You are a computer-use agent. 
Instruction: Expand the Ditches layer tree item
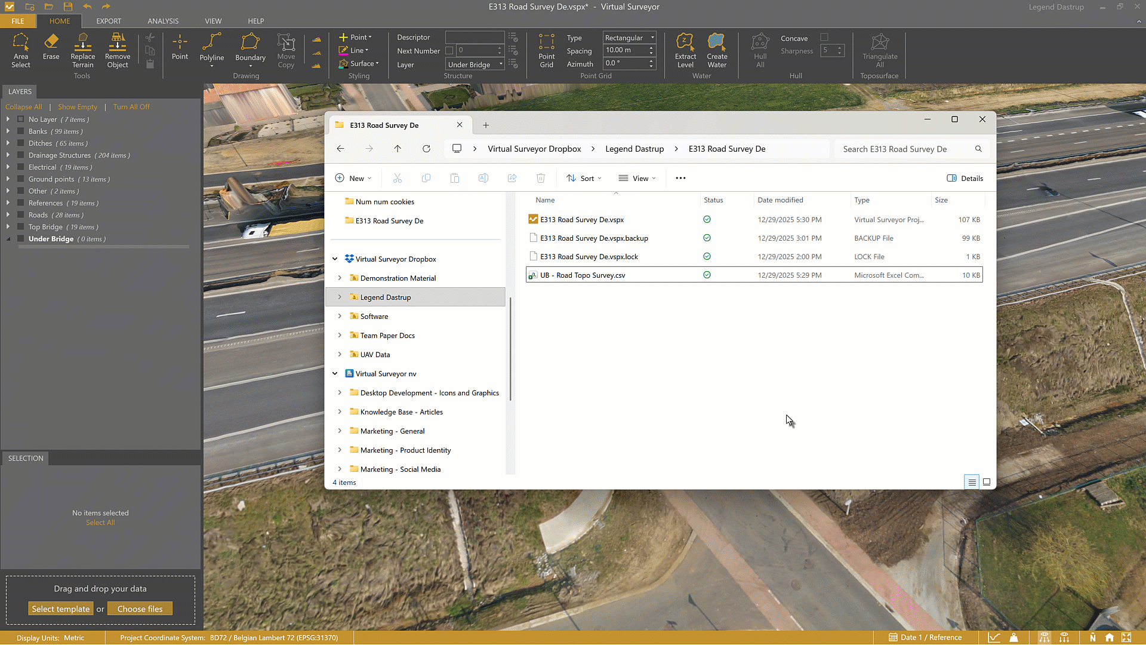[x=8, y=143]
